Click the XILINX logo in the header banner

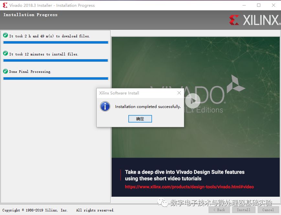tap(254, 19)
